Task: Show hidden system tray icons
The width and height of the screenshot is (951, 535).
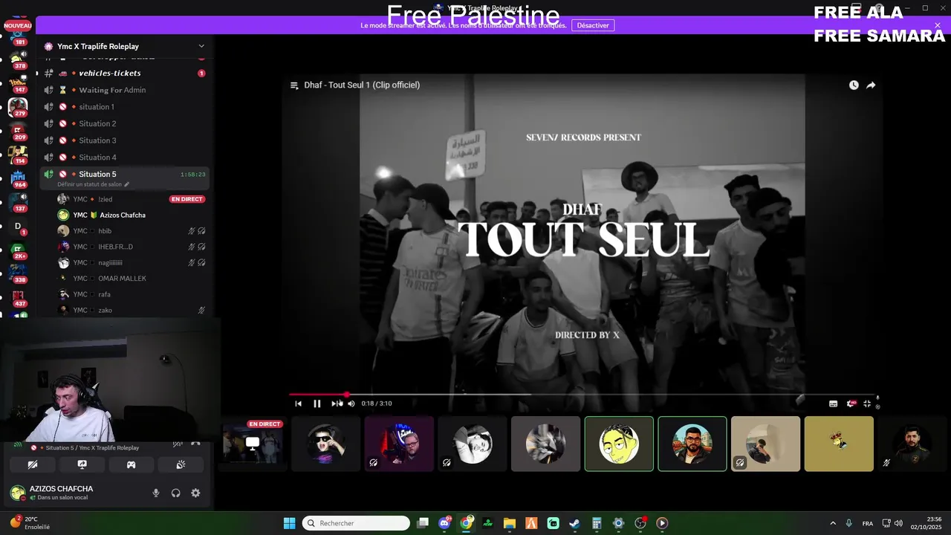Action: click(x=832, y=523)
